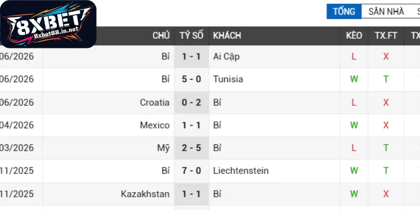Open the 7 - 0 score against Liechtenstein
This screenshot has height=210, width=420.
[192, 171]
